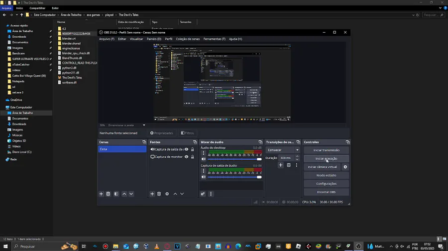
Task: Undock the Controles panel
Action: [348, 142]
